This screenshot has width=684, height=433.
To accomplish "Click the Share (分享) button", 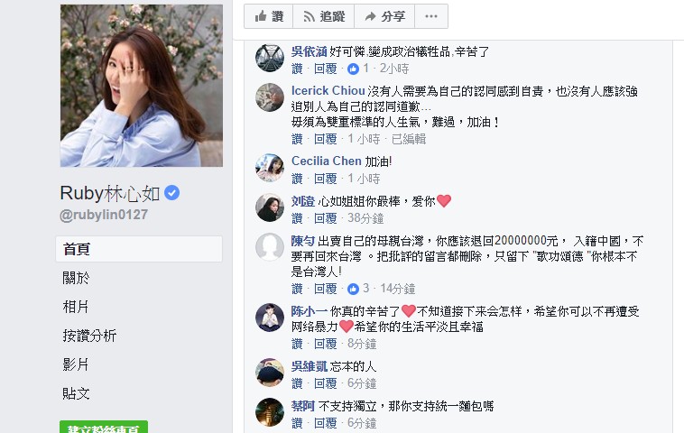I will (x=384, y=16).
